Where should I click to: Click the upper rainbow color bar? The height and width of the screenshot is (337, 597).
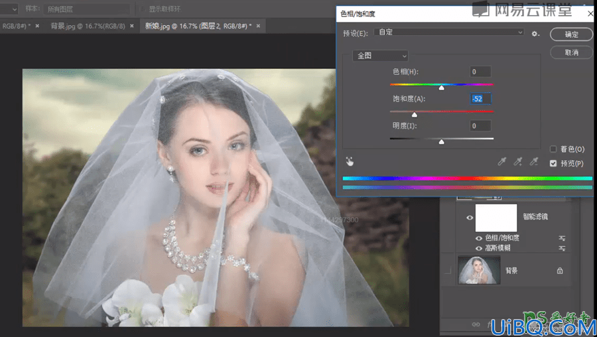468,178
